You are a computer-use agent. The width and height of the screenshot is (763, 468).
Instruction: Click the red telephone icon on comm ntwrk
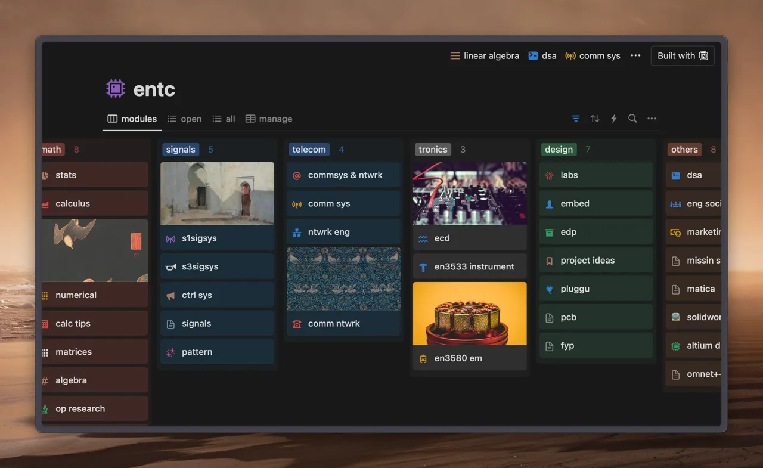pos(297,324)
